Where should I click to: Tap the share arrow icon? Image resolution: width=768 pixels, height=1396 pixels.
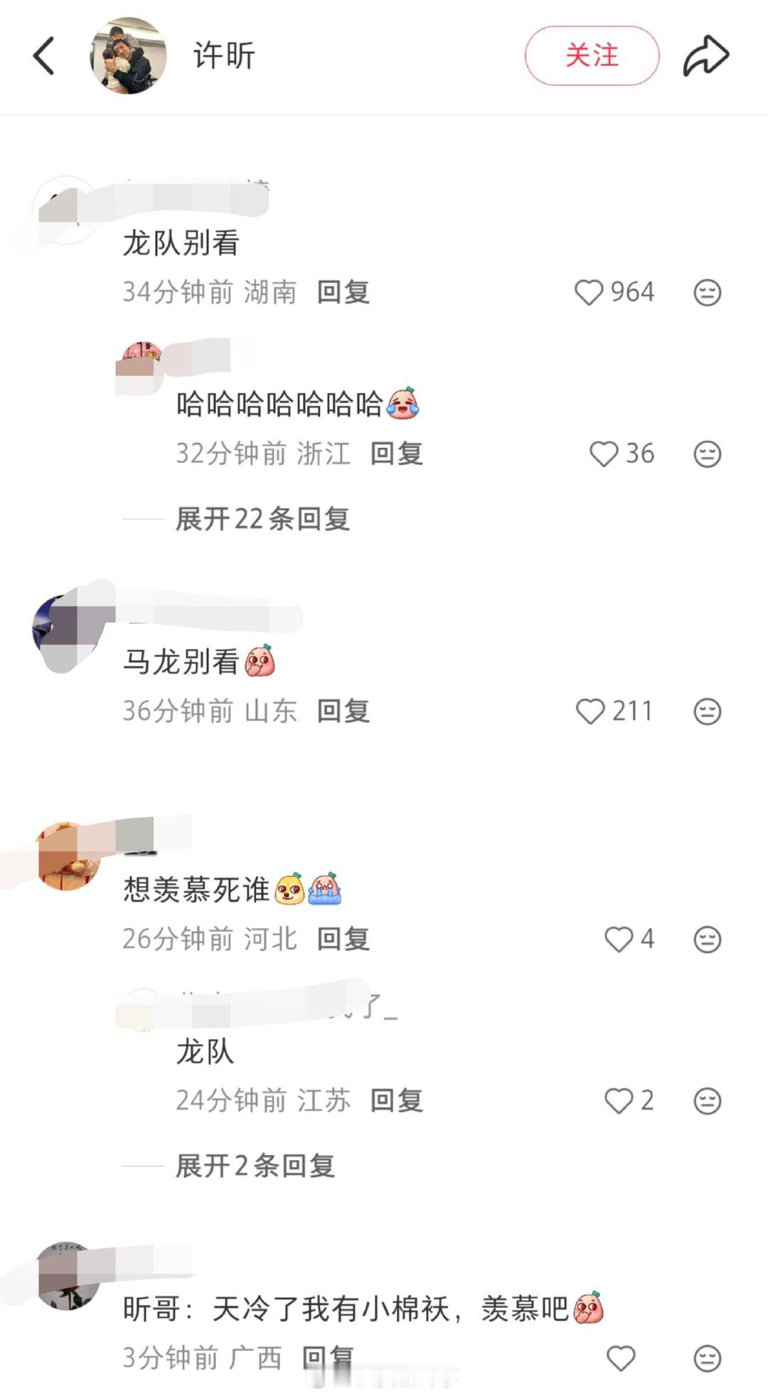(x=705, y=56)
